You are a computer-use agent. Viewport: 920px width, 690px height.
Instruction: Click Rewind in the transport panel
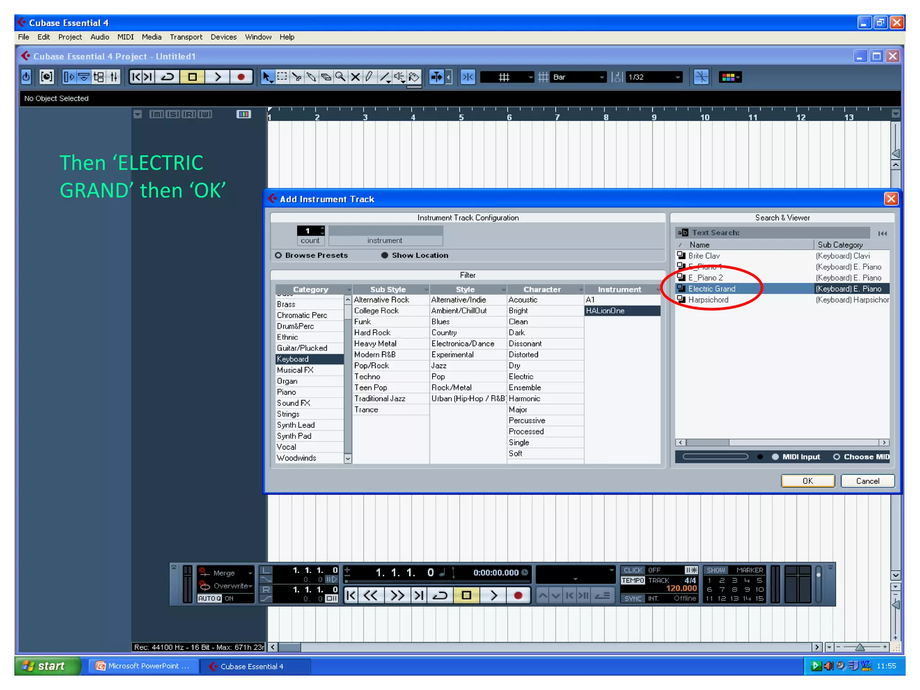(x=371, y=596)
